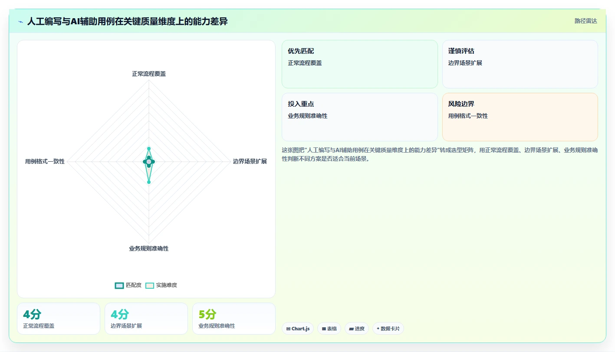The width and height of the screenshot is (615, 352).
Task: Click the 正常流程覆盖 radar axis label
Action: click(149, 74)
